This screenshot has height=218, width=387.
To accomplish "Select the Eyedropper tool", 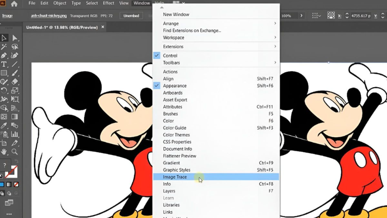I will (4, 125).
